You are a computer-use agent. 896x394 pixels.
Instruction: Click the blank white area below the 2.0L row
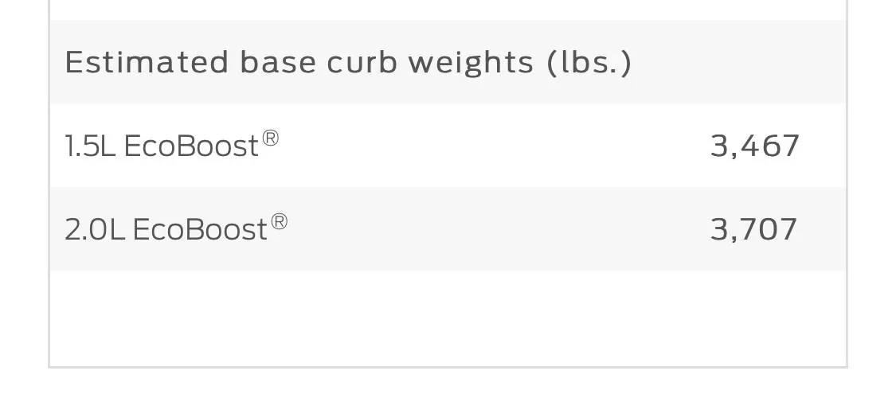448,317
